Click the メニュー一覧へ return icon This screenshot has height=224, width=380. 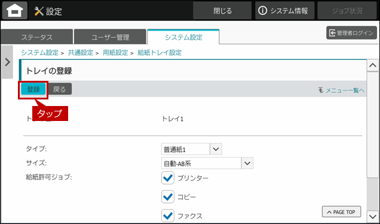click(x=321, y=90)
